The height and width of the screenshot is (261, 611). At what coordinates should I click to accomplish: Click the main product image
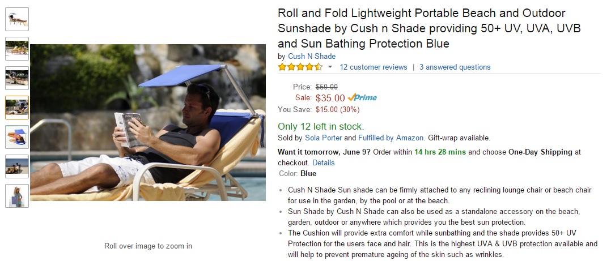click(x=148, y=122)
